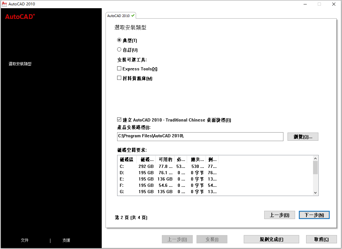
Task: Click the disk list scroll-down arrow
Action: (x=316, y=193)
